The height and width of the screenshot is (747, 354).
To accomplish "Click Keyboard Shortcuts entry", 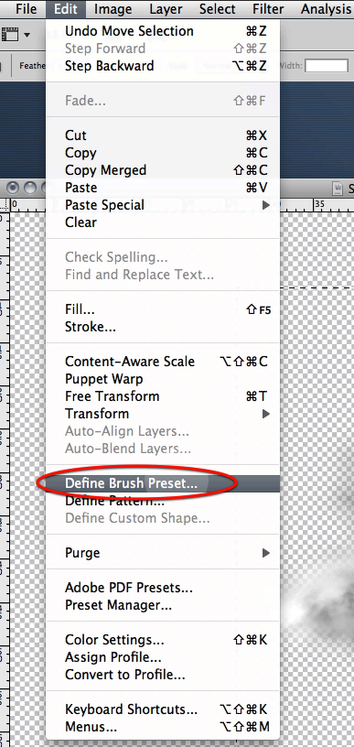I will 163,709.
